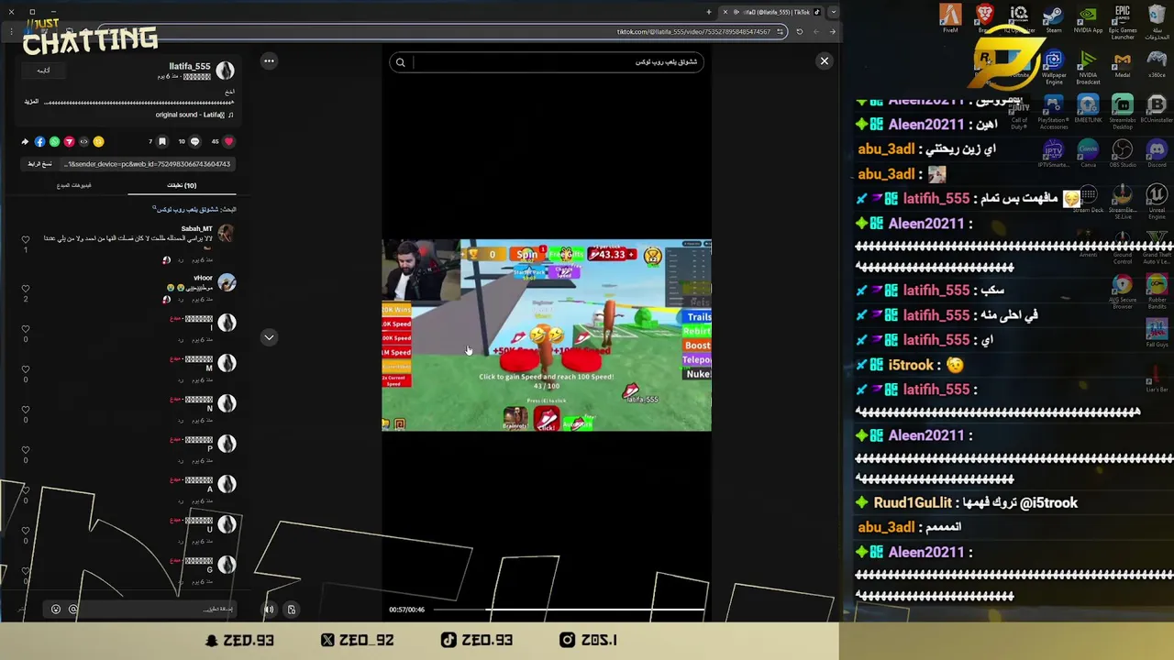Click the Copy link button beside the URL

tap(39, 164)
